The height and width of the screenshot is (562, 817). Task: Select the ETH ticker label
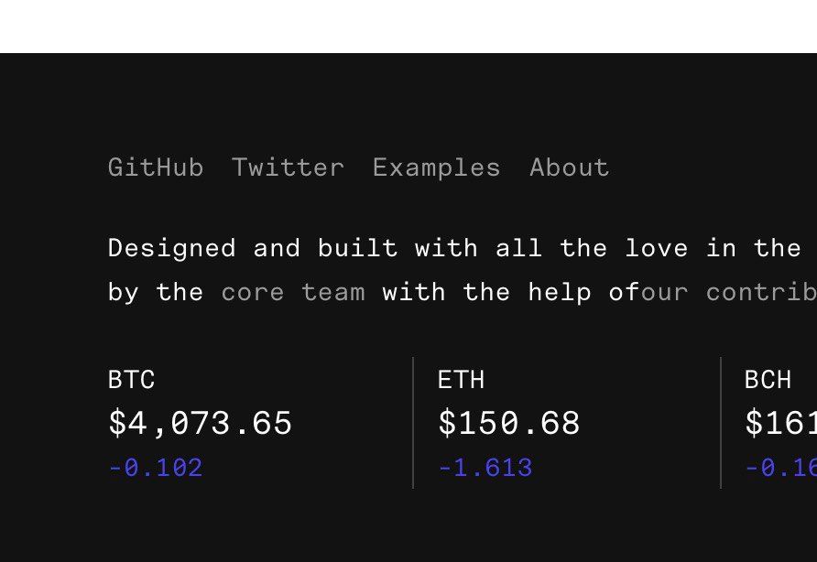coord(461,380)
